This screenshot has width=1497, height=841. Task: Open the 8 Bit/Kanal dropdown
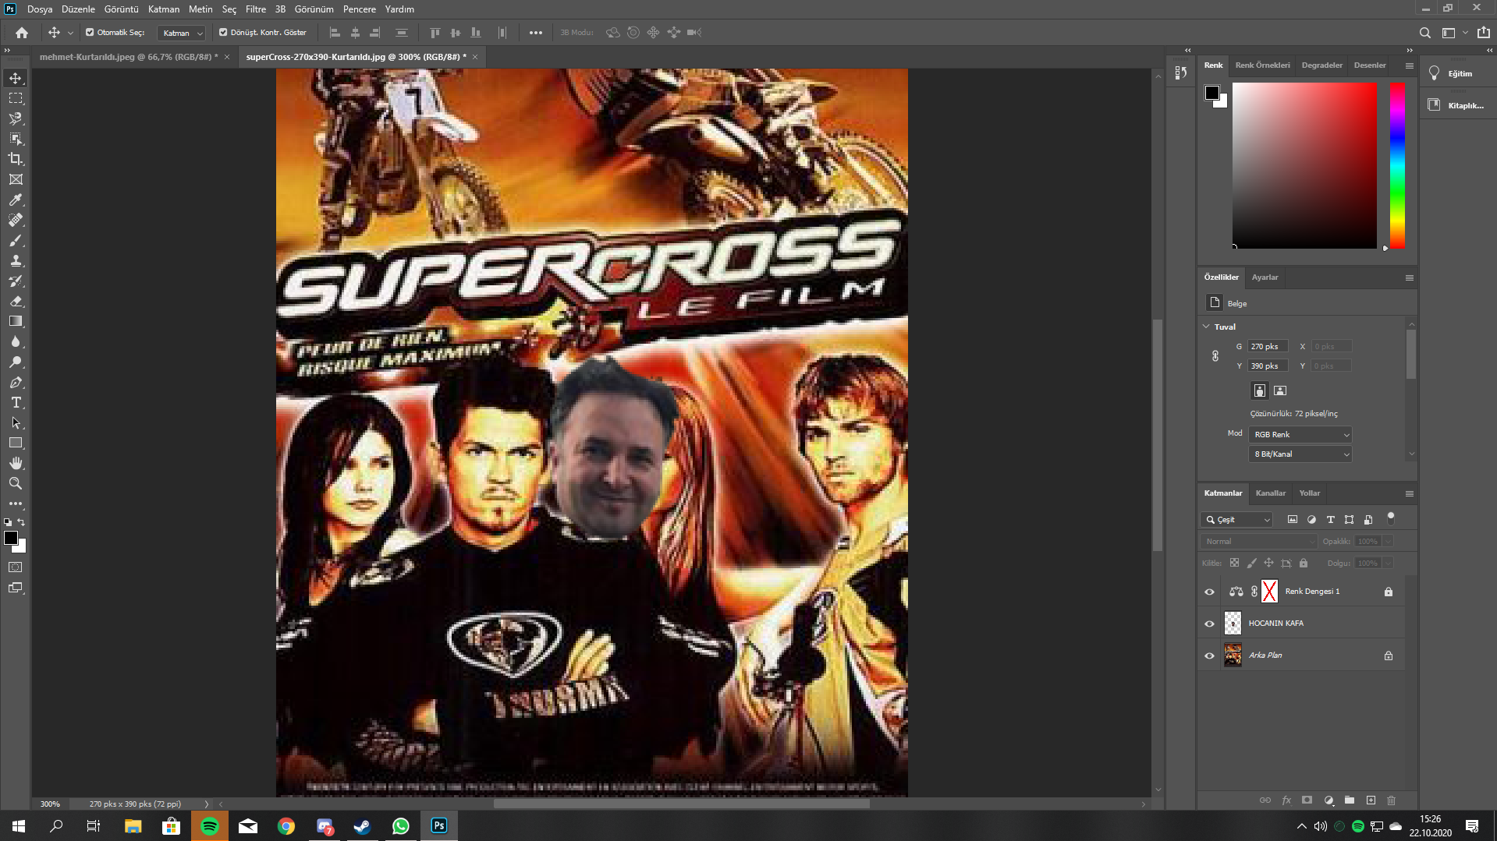[x=1300, y=454]
